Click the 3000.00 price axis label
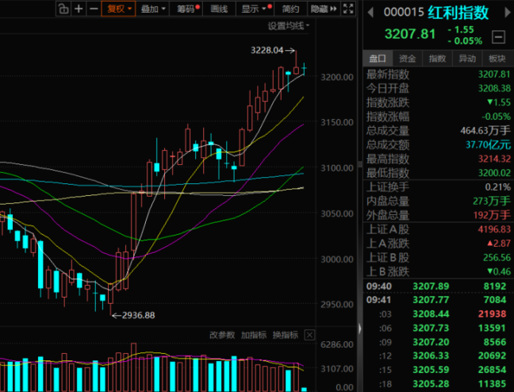 (x=337, y=259)
